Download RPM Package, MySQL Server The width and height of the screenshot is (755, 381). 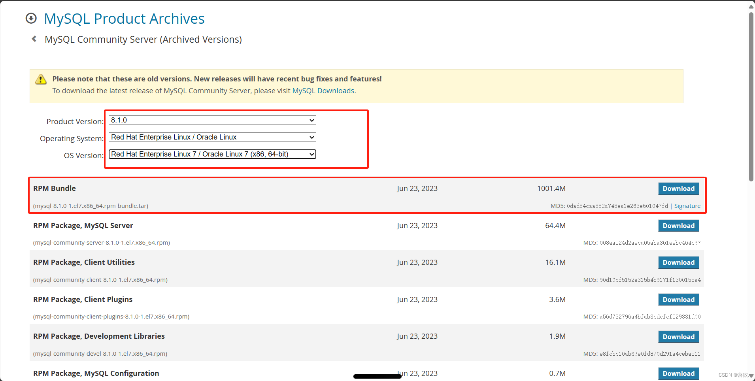[679, 226]
